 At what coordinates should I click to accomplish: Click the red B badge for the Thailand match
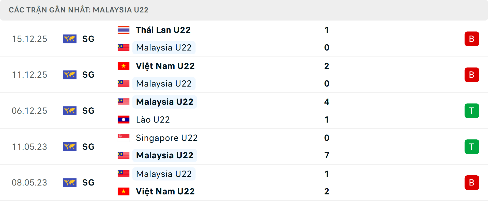(472, 39)
